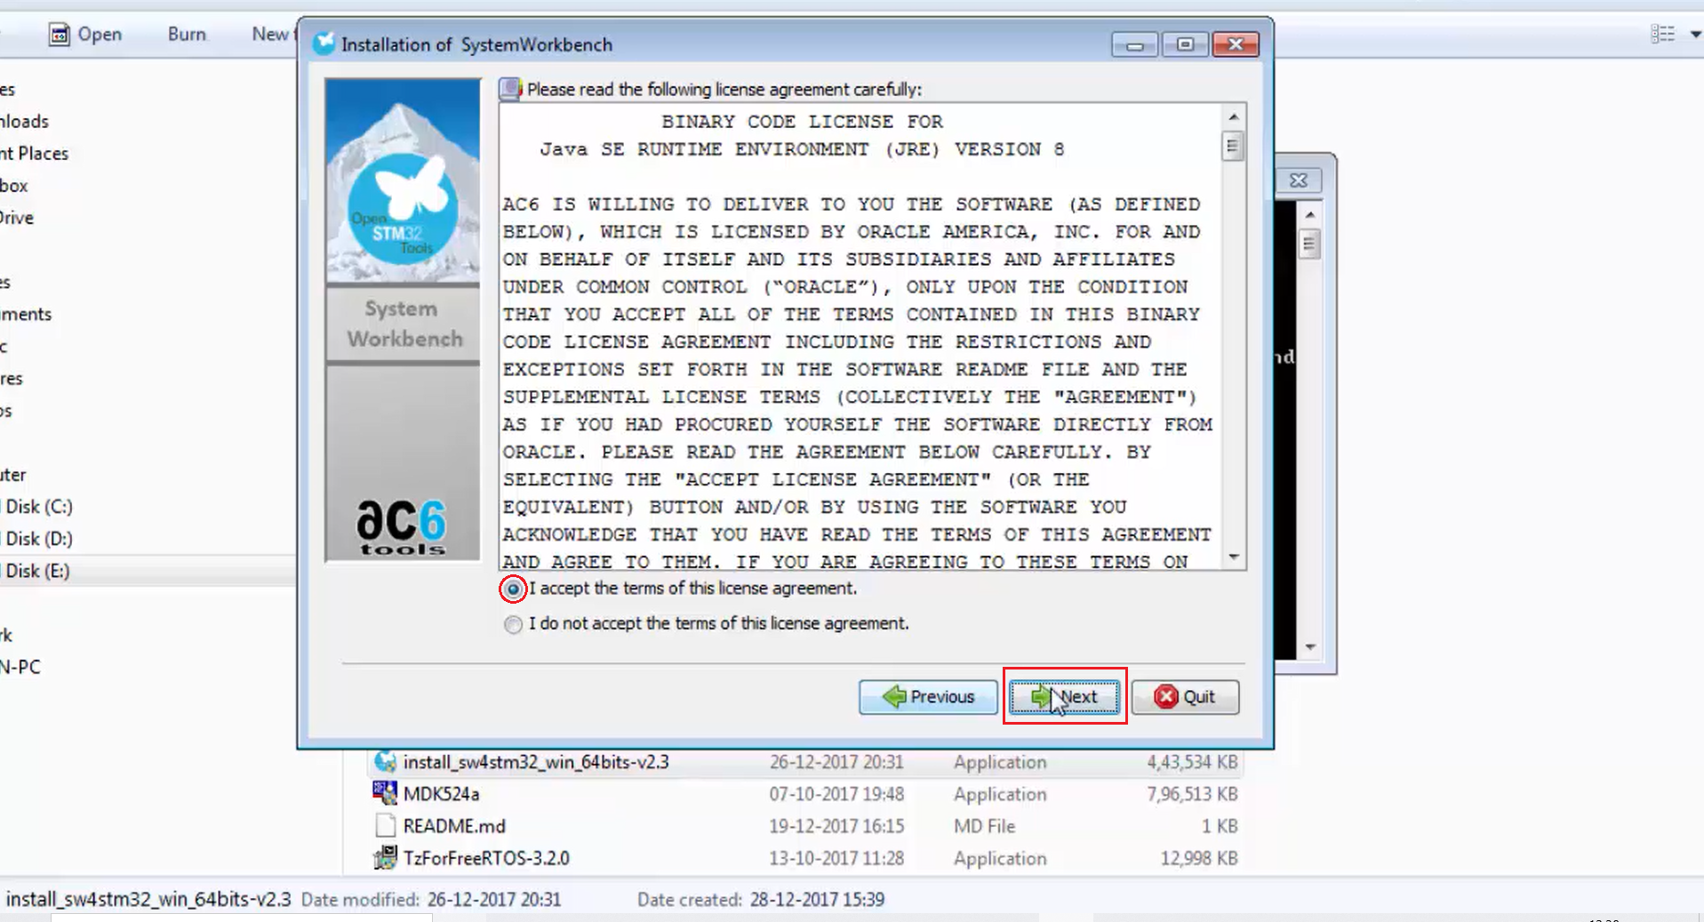Viewport: 1704px width, 922px height.
Task: Close the installer window with X
Action: coord(1236,44)
